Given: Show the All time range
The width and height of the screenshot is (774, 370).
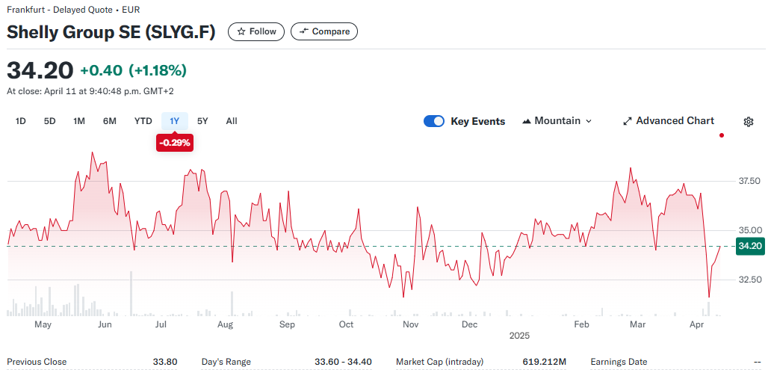Looking at the screenshot, I should pyautogui.click(x=232, y=121).
